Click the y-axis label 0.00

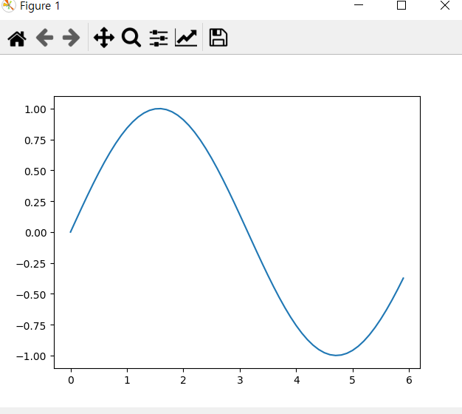coord(35,233)
